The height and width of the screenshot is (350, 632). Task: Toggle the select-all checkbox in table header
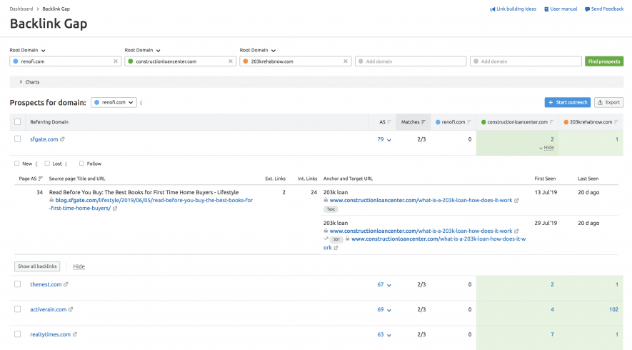point(17,121)
